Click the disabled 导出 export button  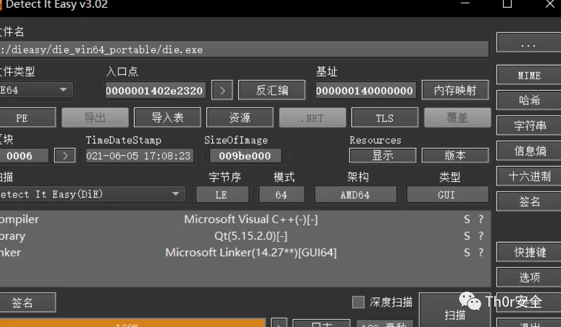point(95,117)
